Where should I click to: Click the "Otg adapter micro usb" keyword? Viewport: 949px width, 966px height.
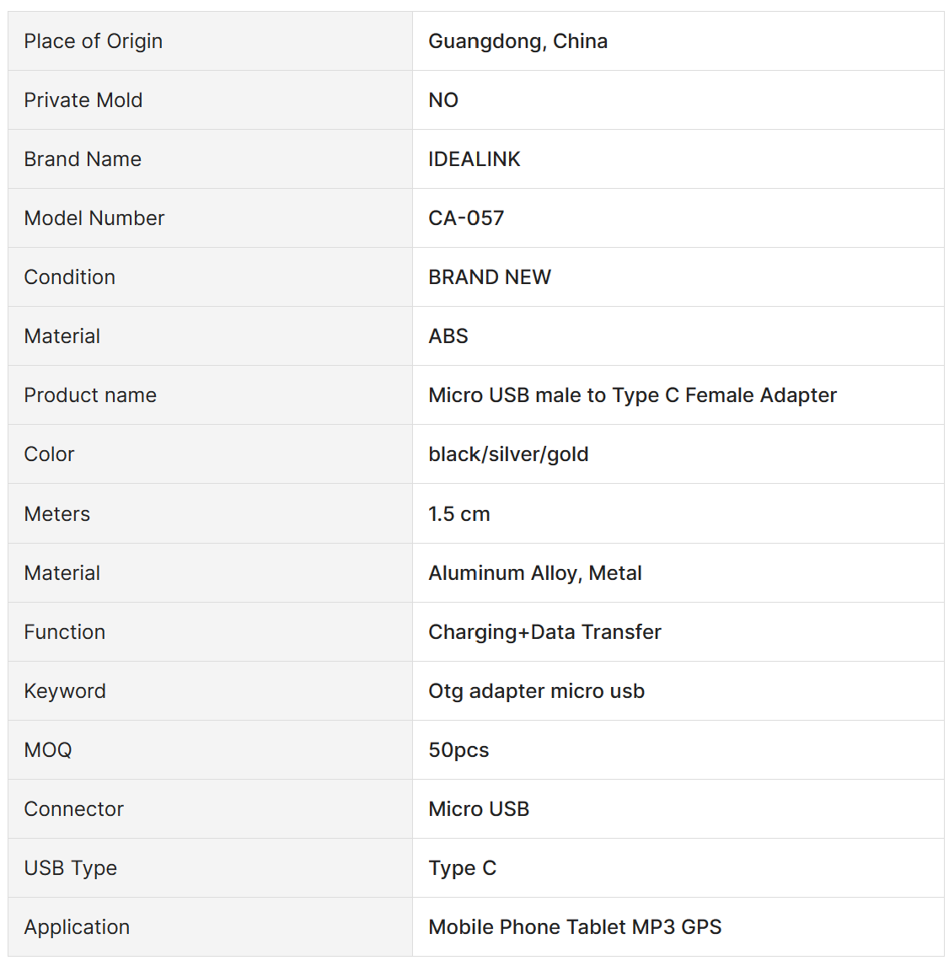[536, 691]
